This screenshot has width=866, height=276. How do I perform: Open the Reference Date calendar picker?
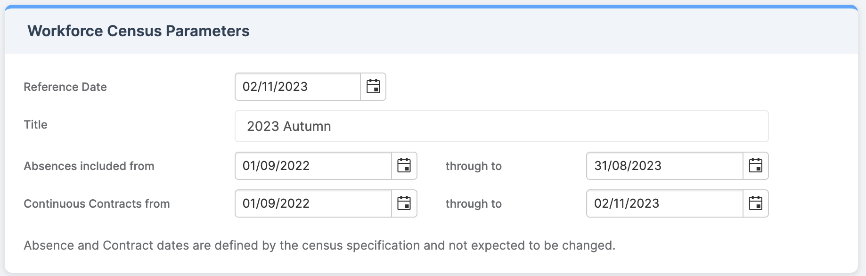373,87
